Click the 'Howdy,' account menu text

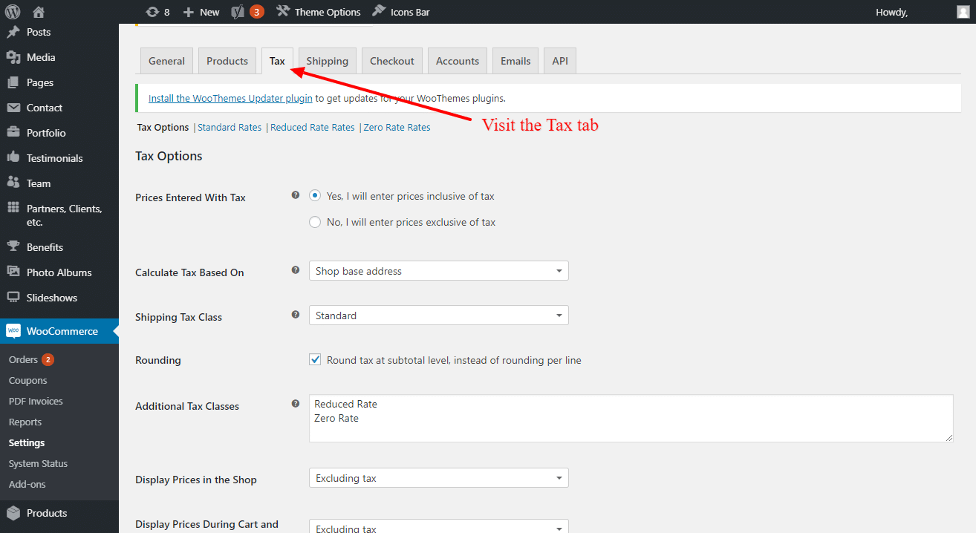click(891, 12)
